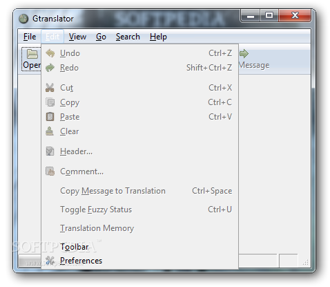Click the Clear broom icon
330x287 pixels.
[x=50, y=131]
